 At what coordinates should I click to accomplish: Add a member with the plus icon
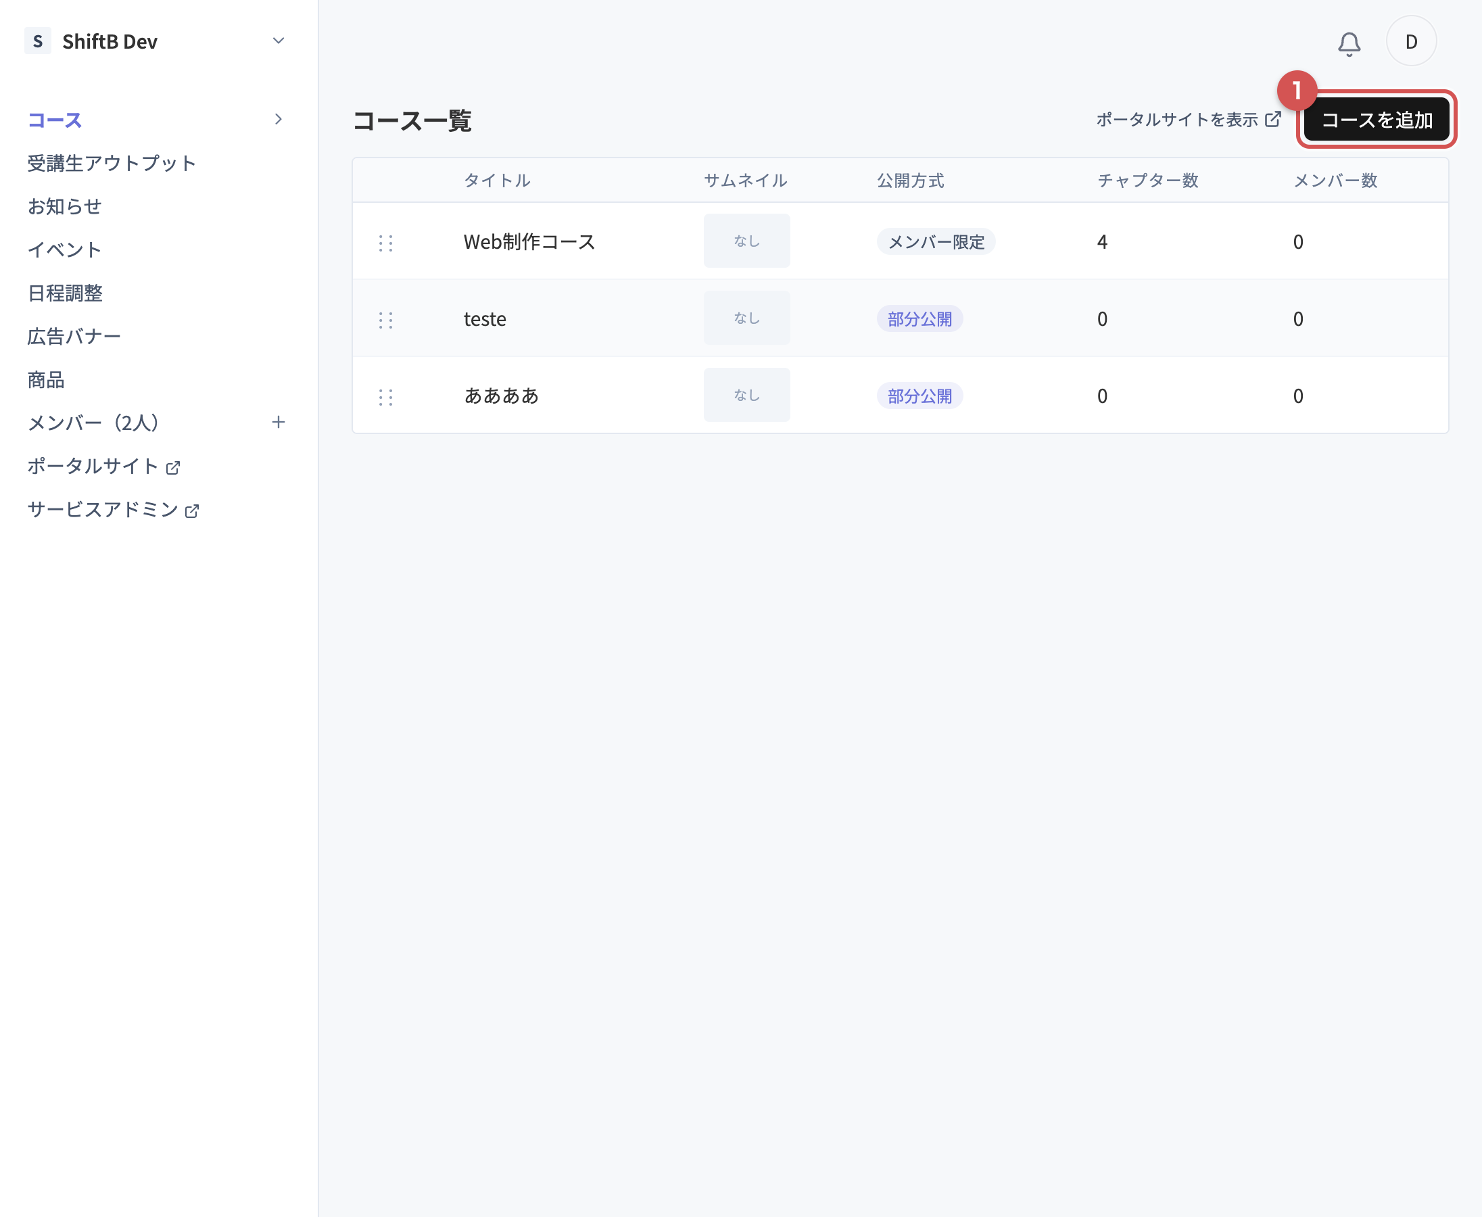coord(279,422)
